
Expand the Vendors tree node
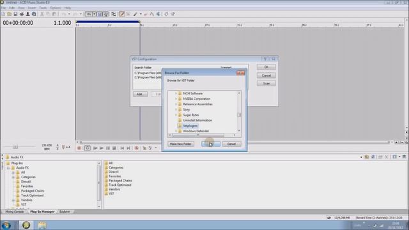(13, 200)
